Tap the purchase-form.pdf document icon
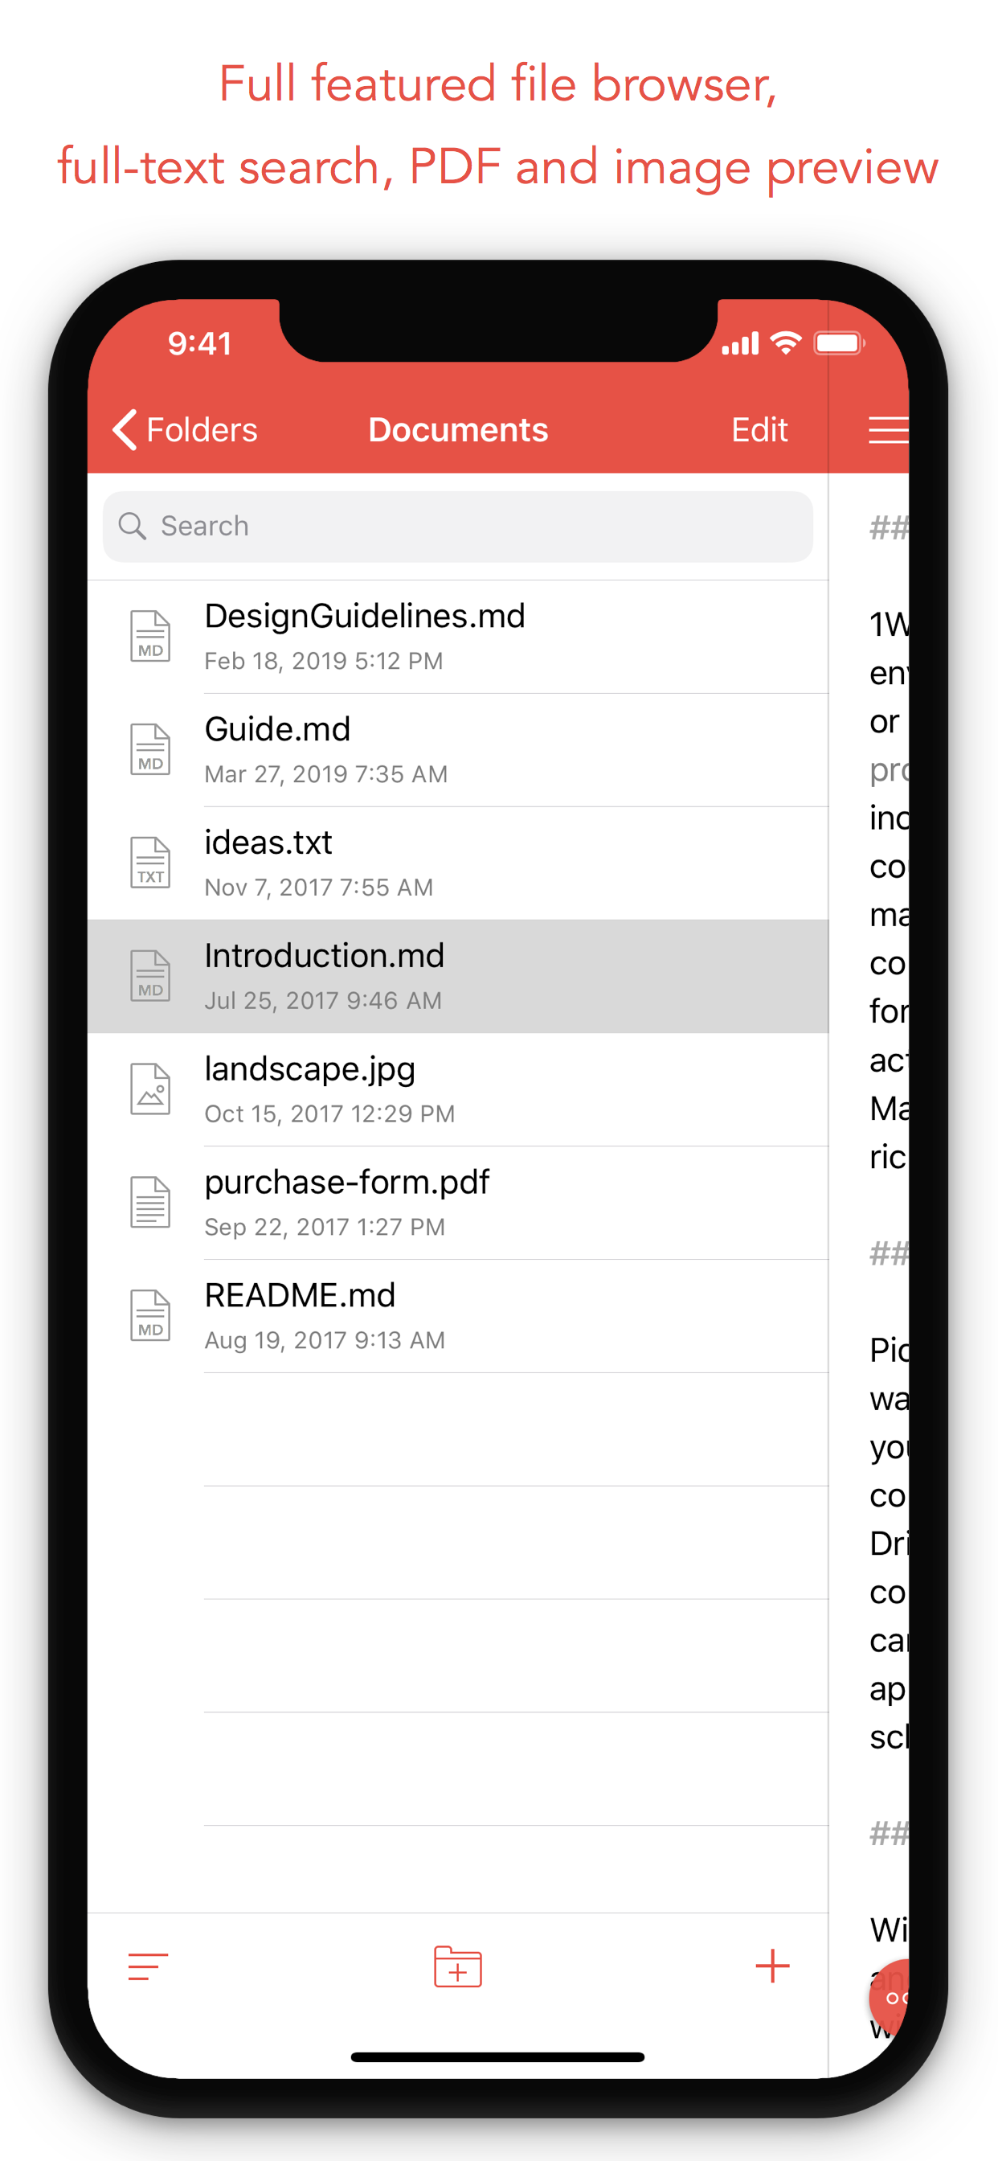The height and width of the screenshot is (2161, 998). click(150, 1202)
